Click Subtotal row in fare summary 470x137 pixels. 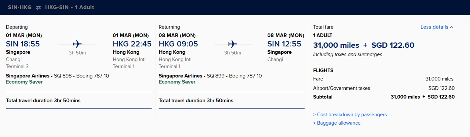(384, 97)
